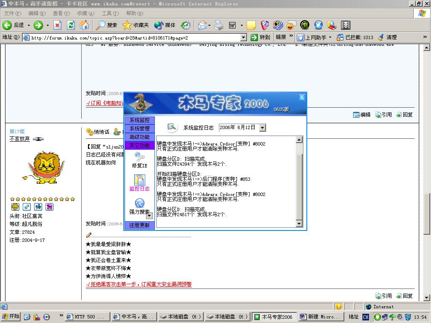431x323 pixels.
Task: Switch to 新建 Micro... taskbar window
Action: tap(320, 317)
